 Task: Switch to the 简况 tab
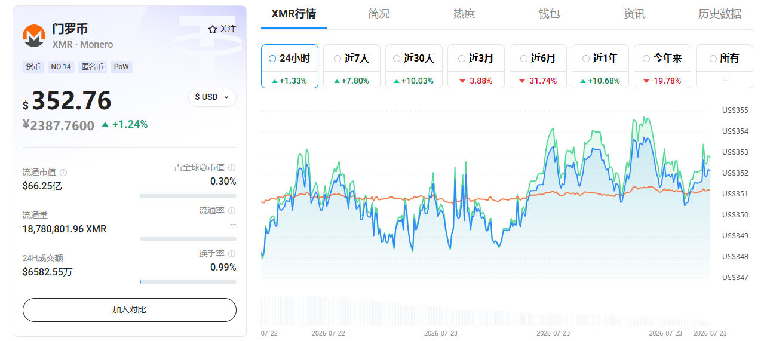click(x=379, y=14)
